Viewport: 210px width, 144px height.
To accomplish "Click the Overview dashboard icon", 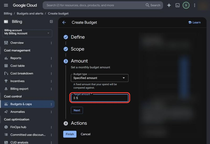I will click(x=6, y=43).
